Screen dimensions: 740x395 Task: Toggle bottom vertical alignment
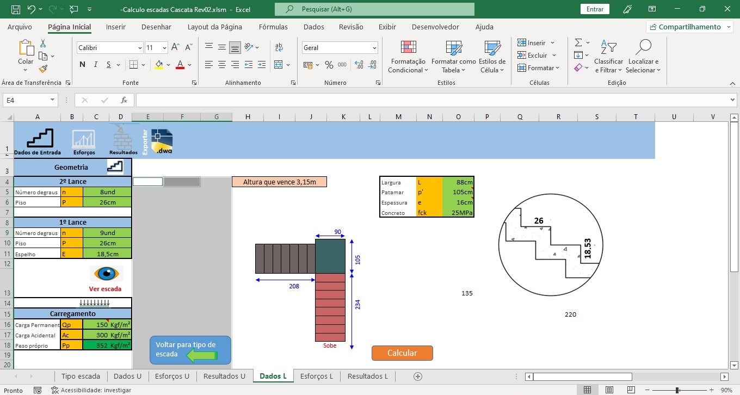(235, 48)
